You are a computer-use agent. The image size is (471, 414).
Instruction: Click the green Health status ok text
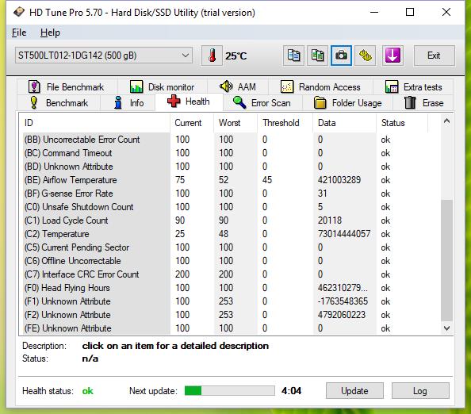[x=88, y=391]
